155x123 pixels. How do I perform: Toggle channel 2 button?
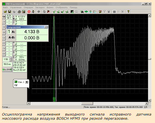click(4, 22)
